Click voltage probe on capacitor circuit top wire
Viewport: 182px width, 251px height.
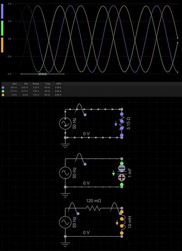point(85,164)
